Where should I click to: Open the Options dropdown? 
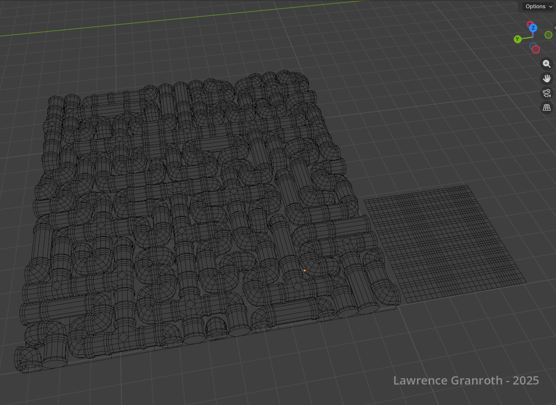(535, 6)
